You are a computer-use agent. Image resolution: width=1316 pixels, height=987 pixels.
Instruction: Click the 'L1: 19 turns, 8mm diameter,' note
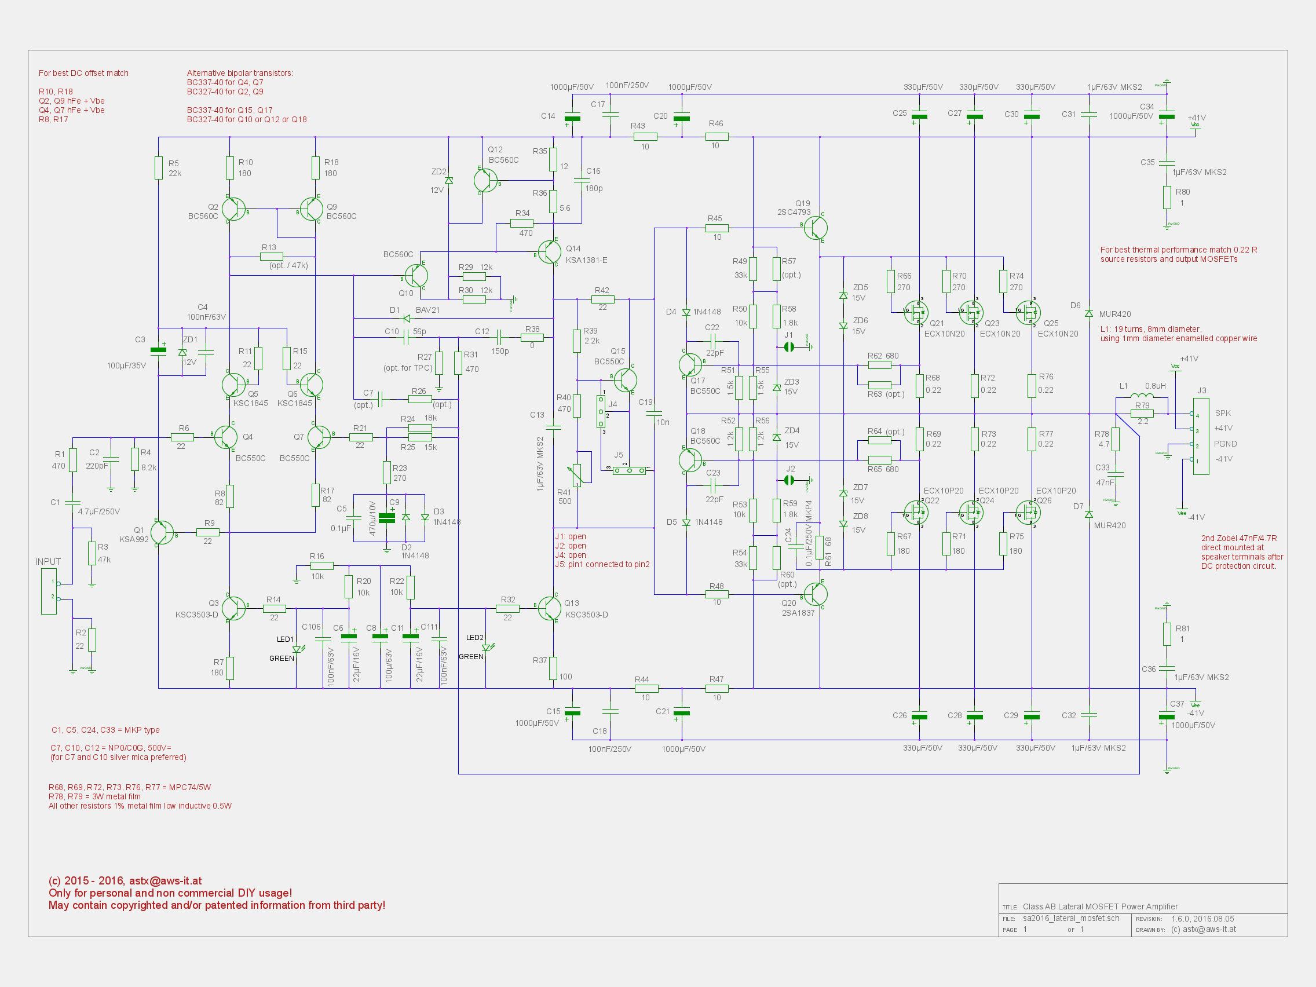click(1150, 329)
